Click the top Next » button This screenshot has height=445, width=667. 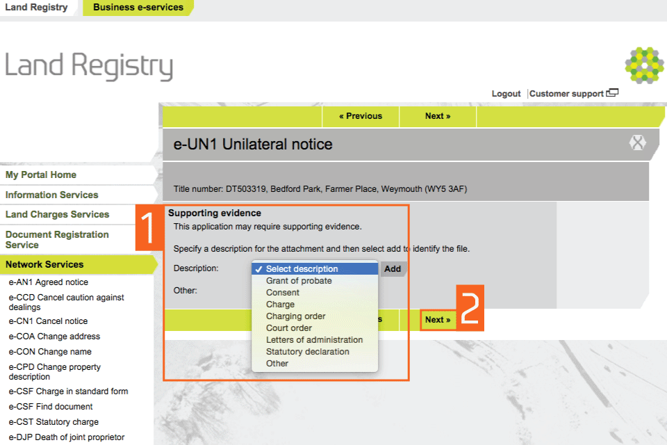438,116
